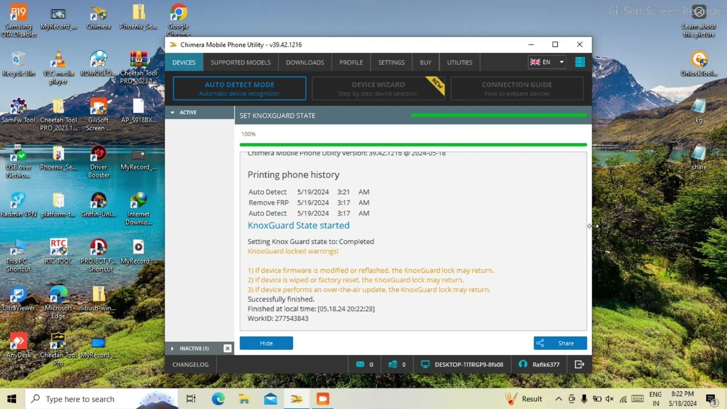Click the WorkID: 277543843 text
Image resolution: width=727 pixels, height=409 pixels.
coord(278,318)
